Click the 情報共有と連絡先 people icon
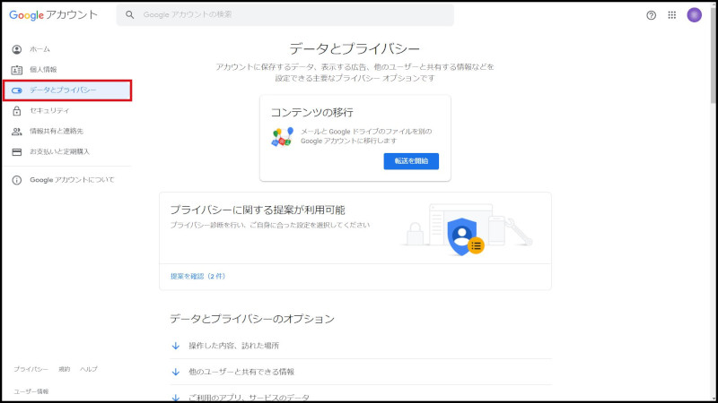 pyautogui.click(x=17, y=132)
